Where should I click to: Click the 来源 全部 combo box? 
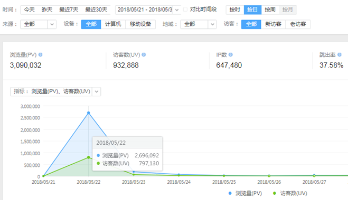38,24
